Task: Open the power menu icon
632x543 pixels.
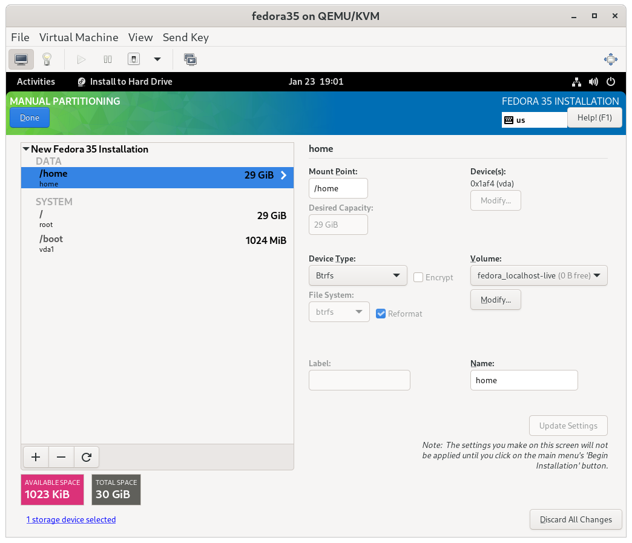Action: (611, 82)
